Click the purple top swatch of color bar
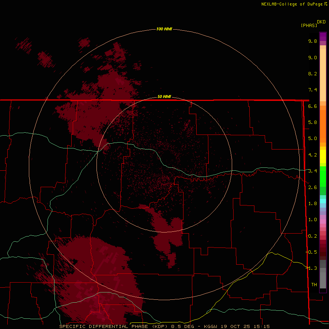 (x=323, y=37)
